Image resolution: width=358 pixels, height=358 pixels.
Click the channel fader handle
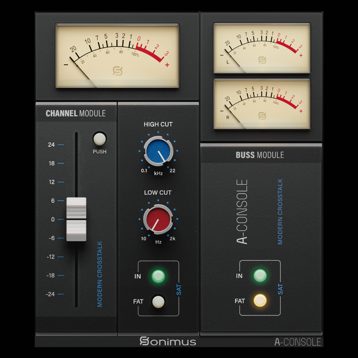[x=76, y=219]
